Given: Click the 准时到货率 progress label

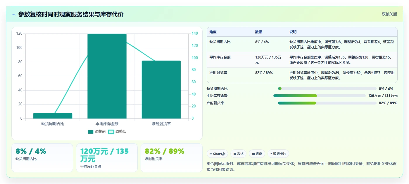Looking at the screenshot, I should (x=215, y=103).
